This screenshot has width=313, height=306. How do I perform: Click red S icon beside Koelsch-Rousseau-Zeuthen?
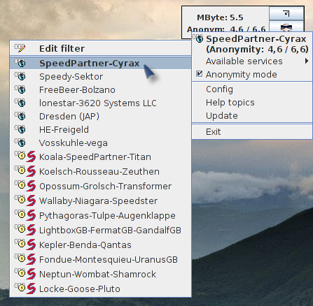click(x=31, y=171)
